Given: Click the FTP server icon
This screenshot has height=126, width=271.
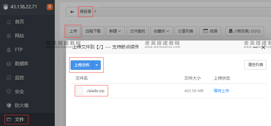Looking at the screenshot, I should (x=9, y=50).
